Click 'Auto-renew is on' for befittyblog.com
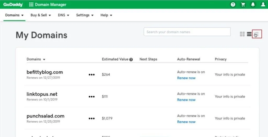The height and width of the screenshot is (137, 268). 191,72
